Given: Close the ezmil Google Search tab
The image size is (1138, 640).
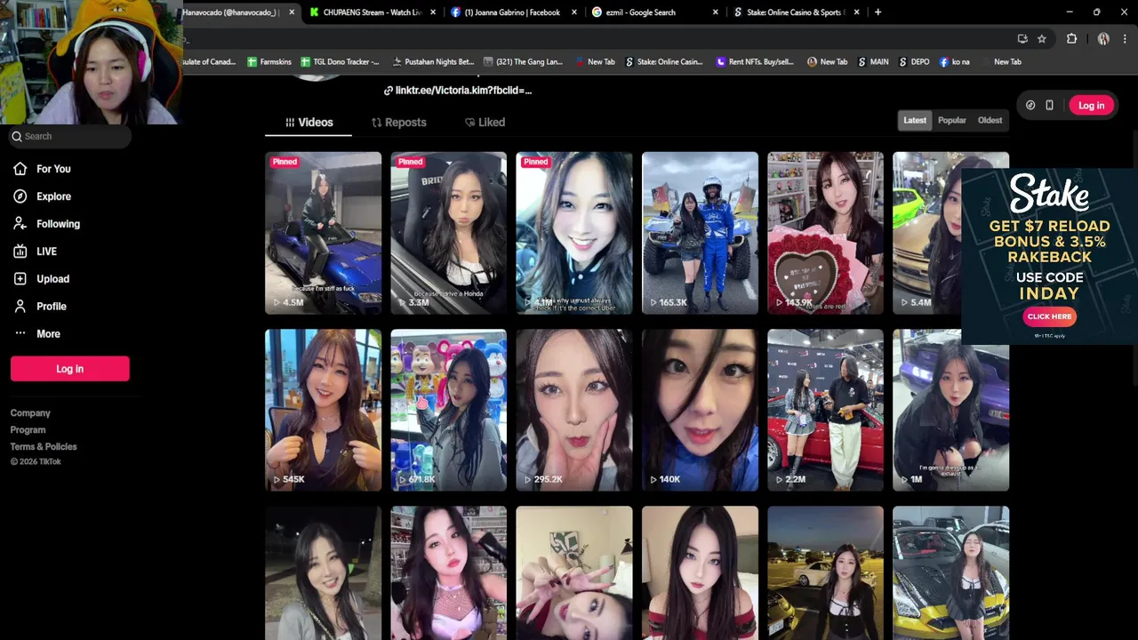Looking at the screenshot, I should pos(716,12).
